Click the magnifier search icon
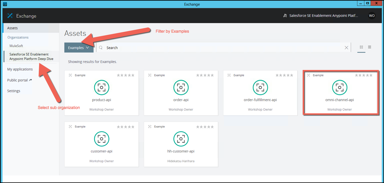The width and height of the screenshot is (384, 183). (101, 48)
